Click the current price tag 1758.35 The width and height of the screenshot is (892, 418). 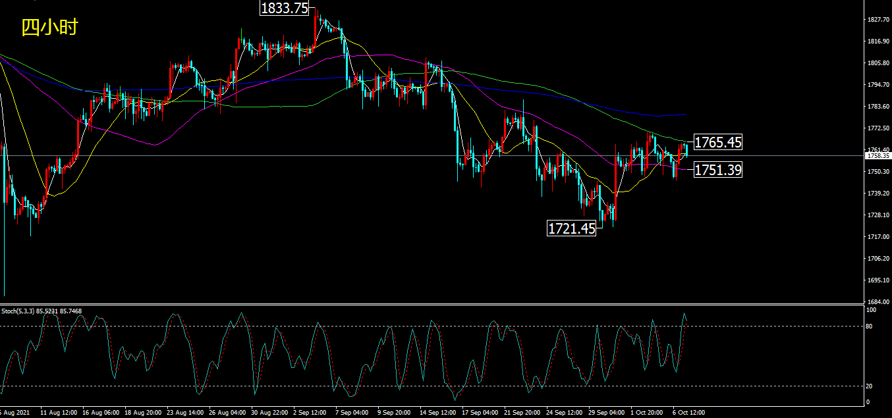[879, 156]
